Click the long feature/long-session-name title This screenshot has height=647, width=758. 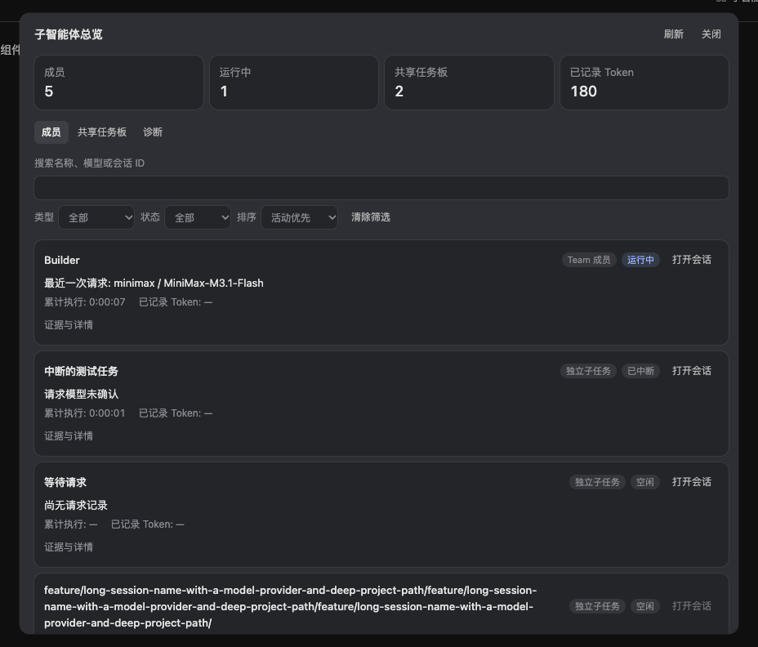pos(291,606)
